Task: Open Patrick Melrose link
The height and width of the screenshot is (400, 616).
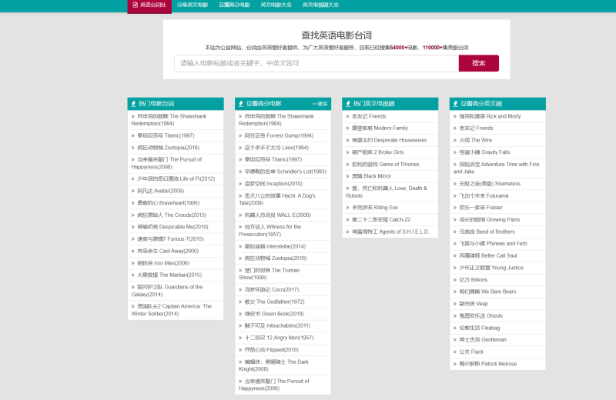Action: (488, 365)
